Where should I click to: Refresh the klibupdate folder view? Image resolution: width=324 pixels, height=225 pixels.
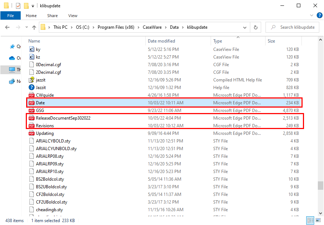tap(256, 27)
